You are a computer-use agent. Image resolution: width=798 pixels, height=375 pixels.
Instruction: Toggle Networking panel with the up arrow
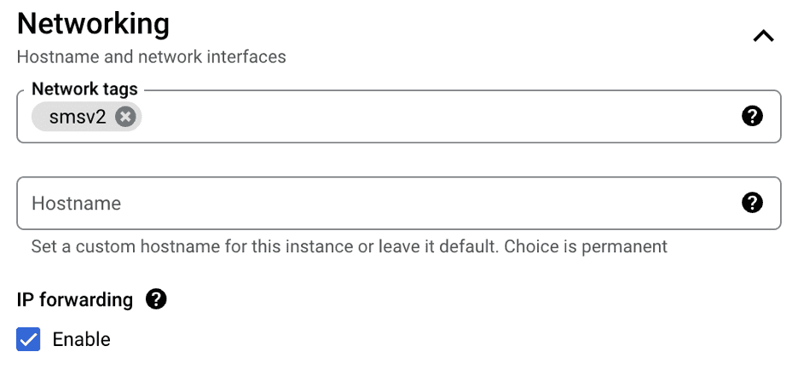[x=763, y=36]
